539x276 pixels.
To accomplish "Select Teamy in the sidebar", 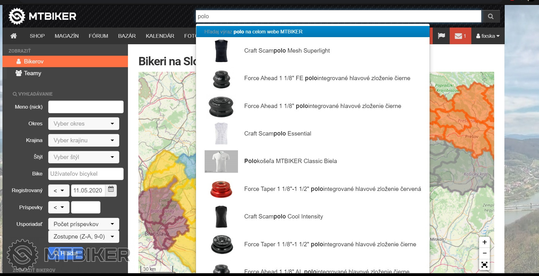I will tap(32, 73).
